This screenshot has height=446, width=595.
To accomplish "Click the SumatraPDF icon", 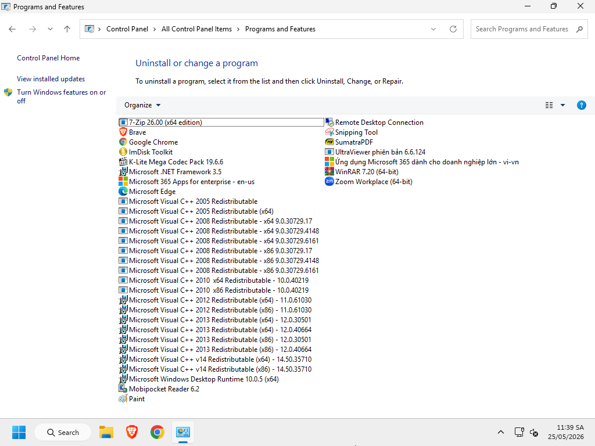I will point(329,142).
